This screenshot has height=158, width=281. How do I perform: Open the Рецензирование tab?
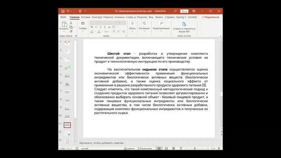coord(142,17)
